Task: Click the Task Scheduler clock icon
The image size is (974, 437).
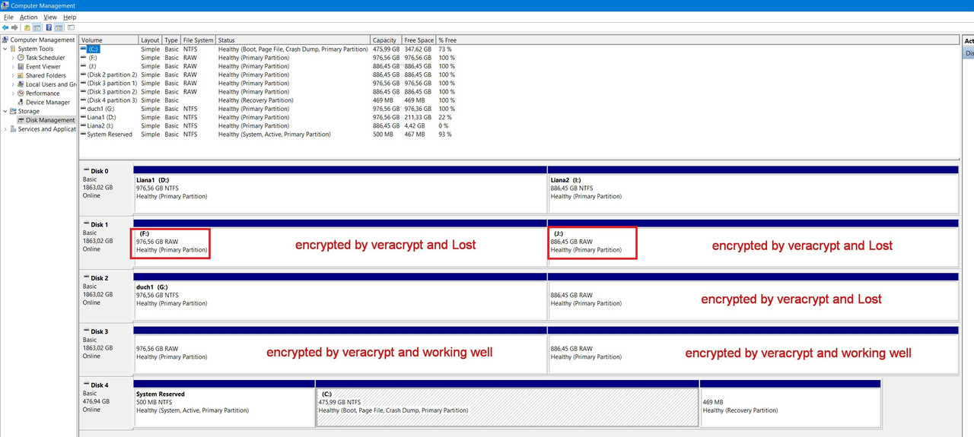Action: [x=21, y=58]
